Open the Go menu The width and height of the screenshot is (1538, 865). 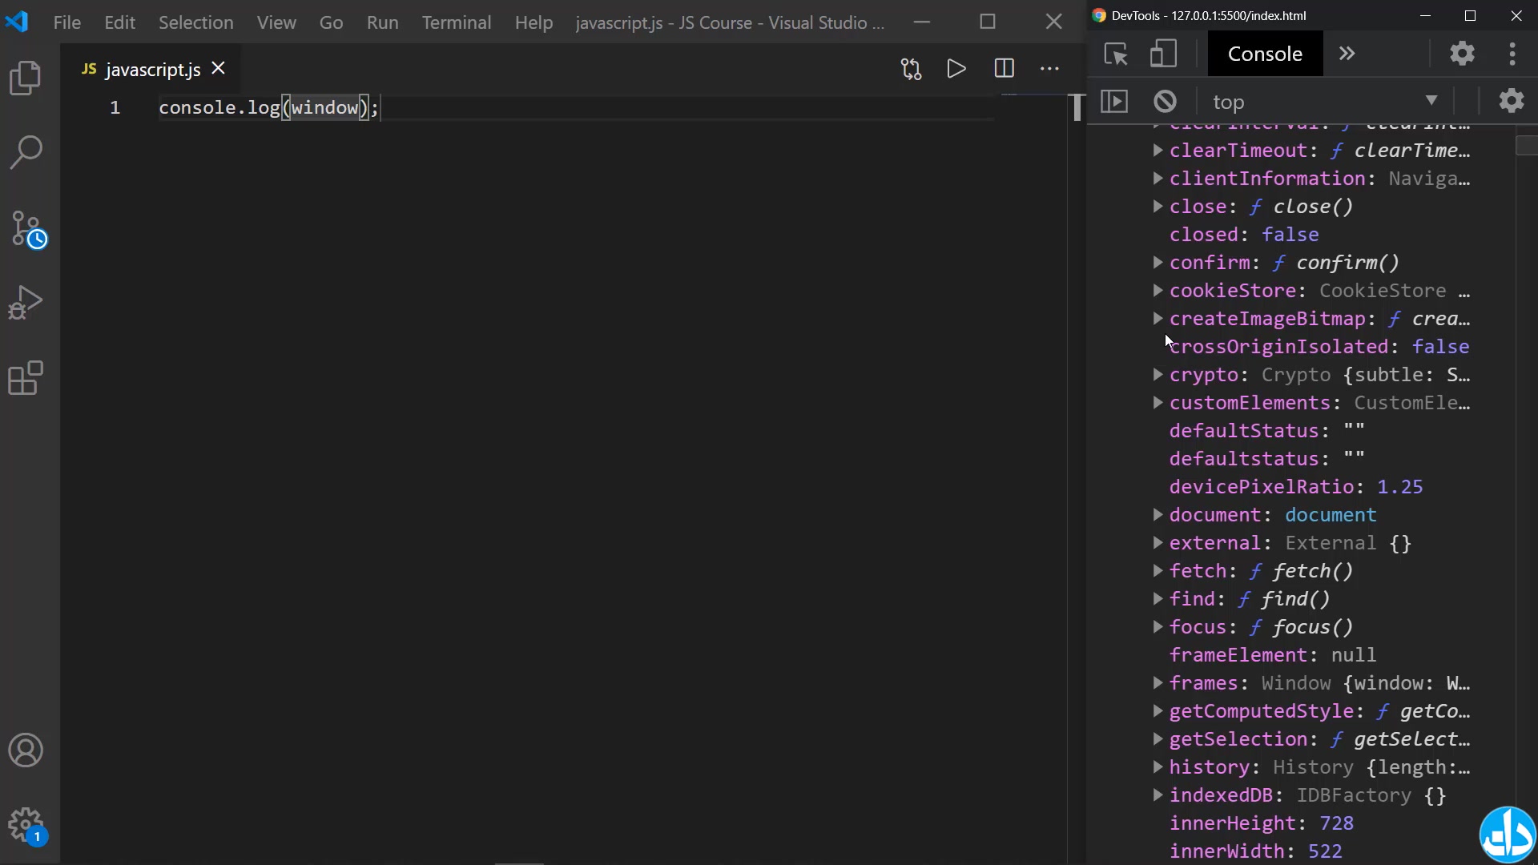pyautogui.click(x=331, y=22)
